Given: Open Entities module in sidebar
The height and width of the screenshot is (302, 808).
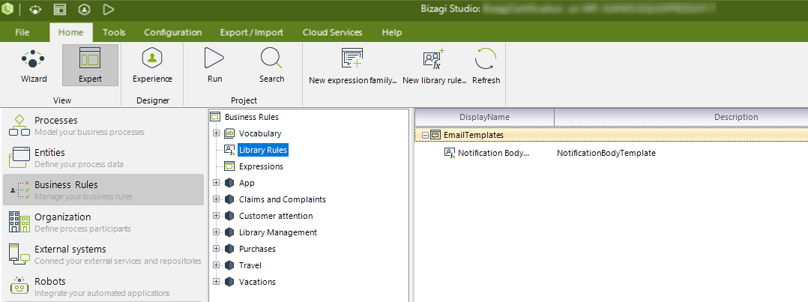Looking at the screenshot, I should click(103, 157).
